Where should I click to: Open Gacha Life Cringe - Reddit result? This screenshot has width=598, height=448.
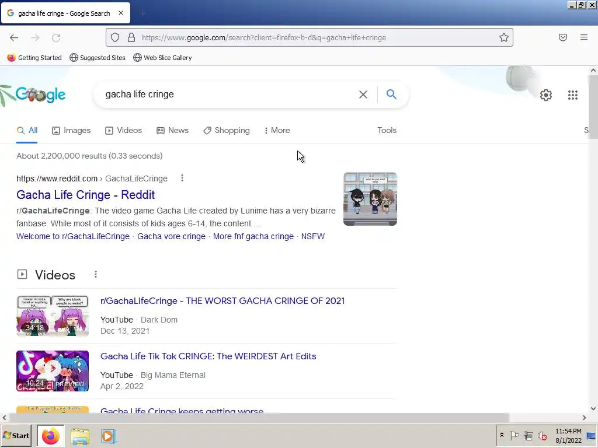click(x=85, y=195)
